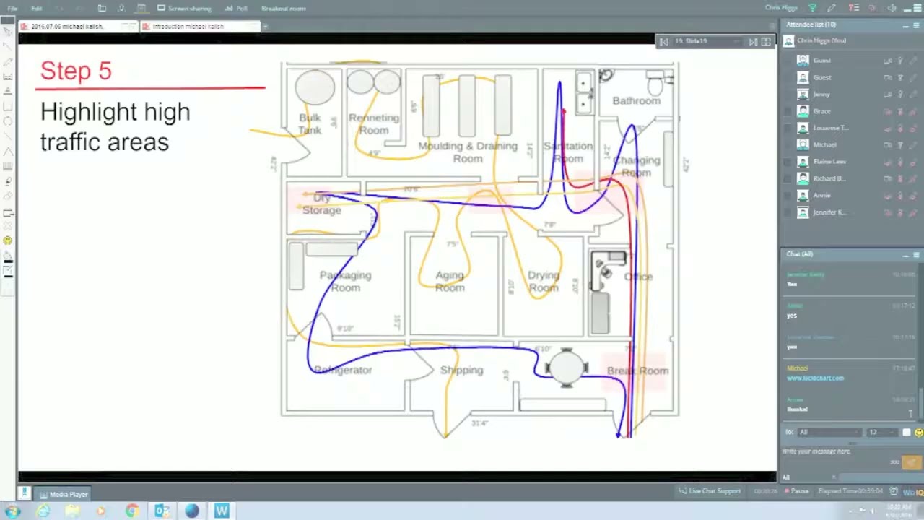This screenshot has height=520, width=924.
Task: Go to the previous slide
Action: pos(664,42)
